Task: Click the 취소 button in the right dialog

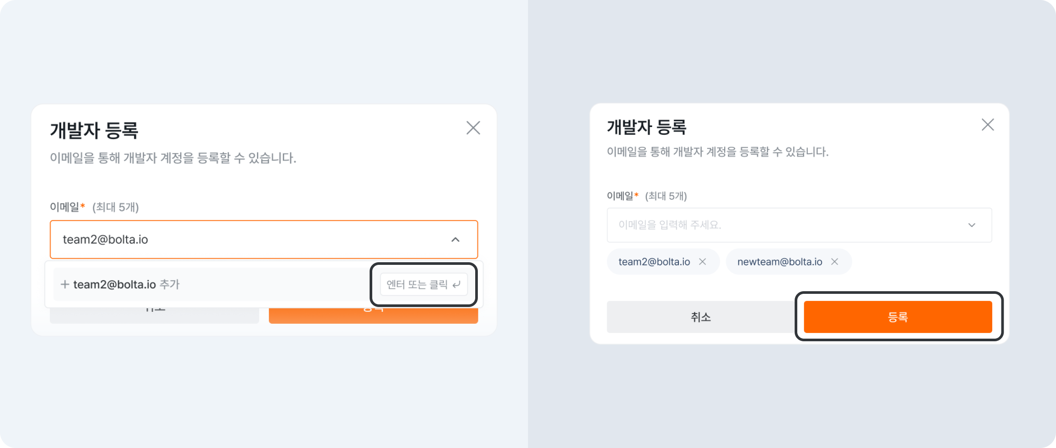Action: pyautogui.click(x=700, y=317)
